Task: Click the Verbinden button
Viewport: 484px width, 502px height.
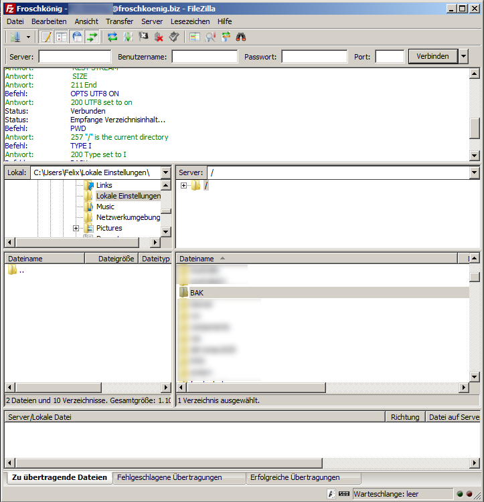Action: coord(432,57)
